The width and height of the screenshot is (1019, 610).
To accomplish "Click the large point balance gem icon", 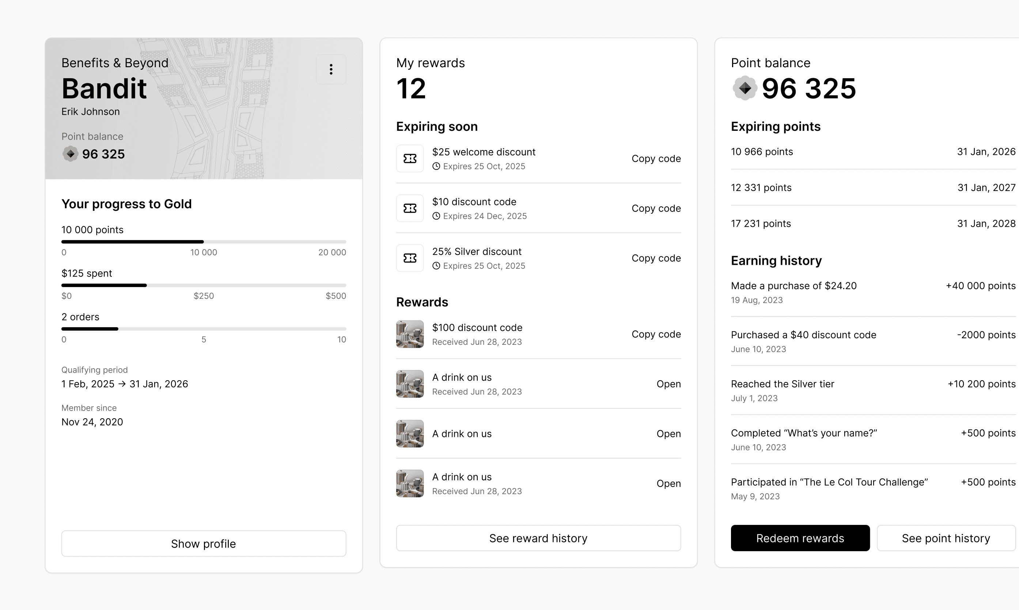I will pyautogui.click(x=745, y=88).
